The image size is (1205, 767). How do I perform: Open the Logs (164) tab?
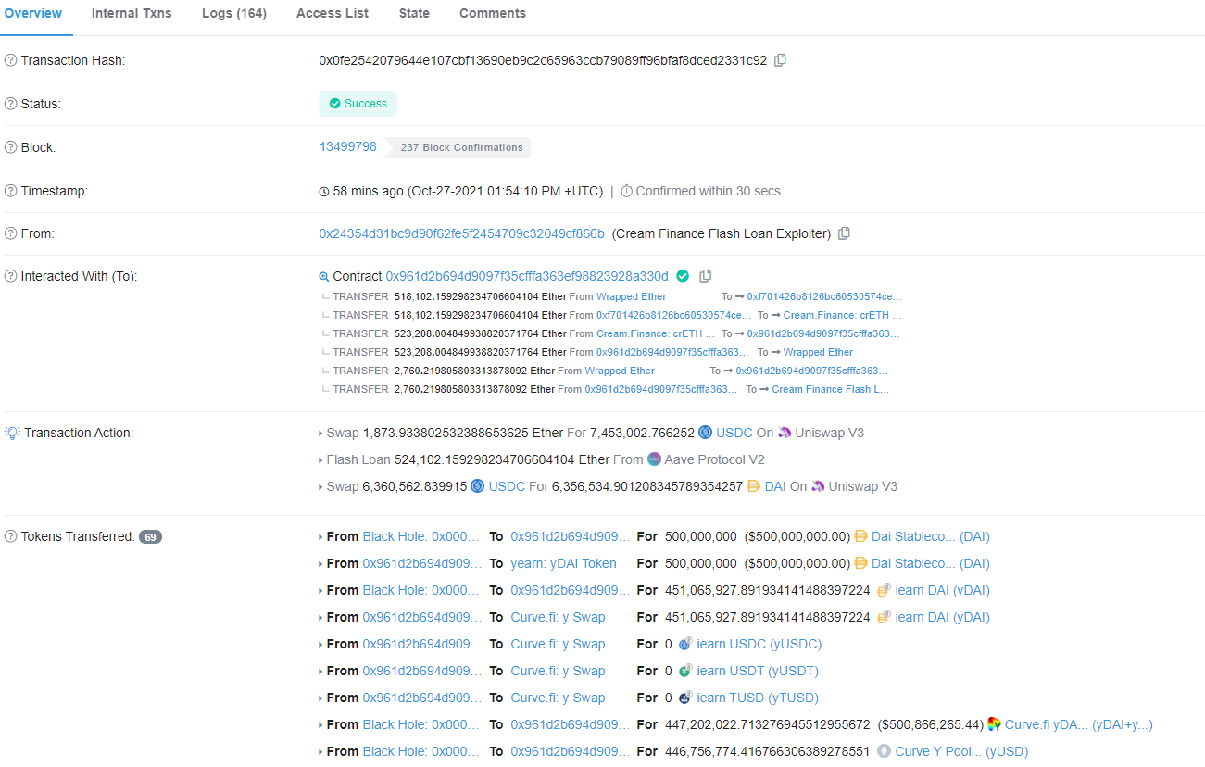[x=234, y=14]
